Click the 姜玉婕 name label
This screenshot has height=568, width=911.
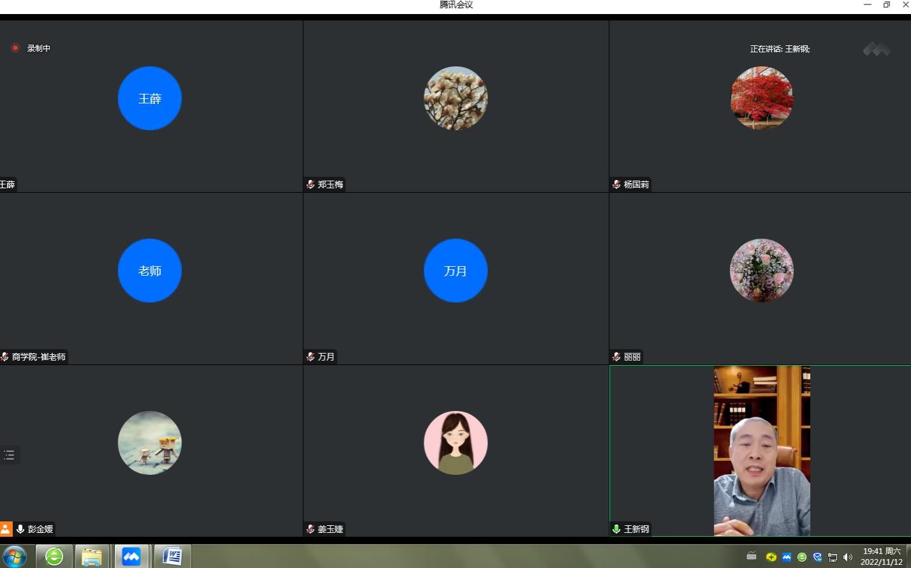click(330, 529)
